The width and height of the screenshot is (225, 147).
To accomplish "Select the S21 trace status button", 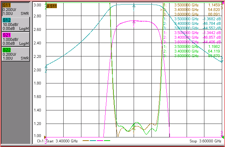I will click(x=16, y=39).
